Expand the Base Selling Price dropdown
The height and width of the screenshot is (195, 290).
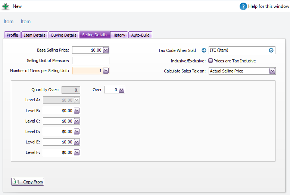[106, 50]
